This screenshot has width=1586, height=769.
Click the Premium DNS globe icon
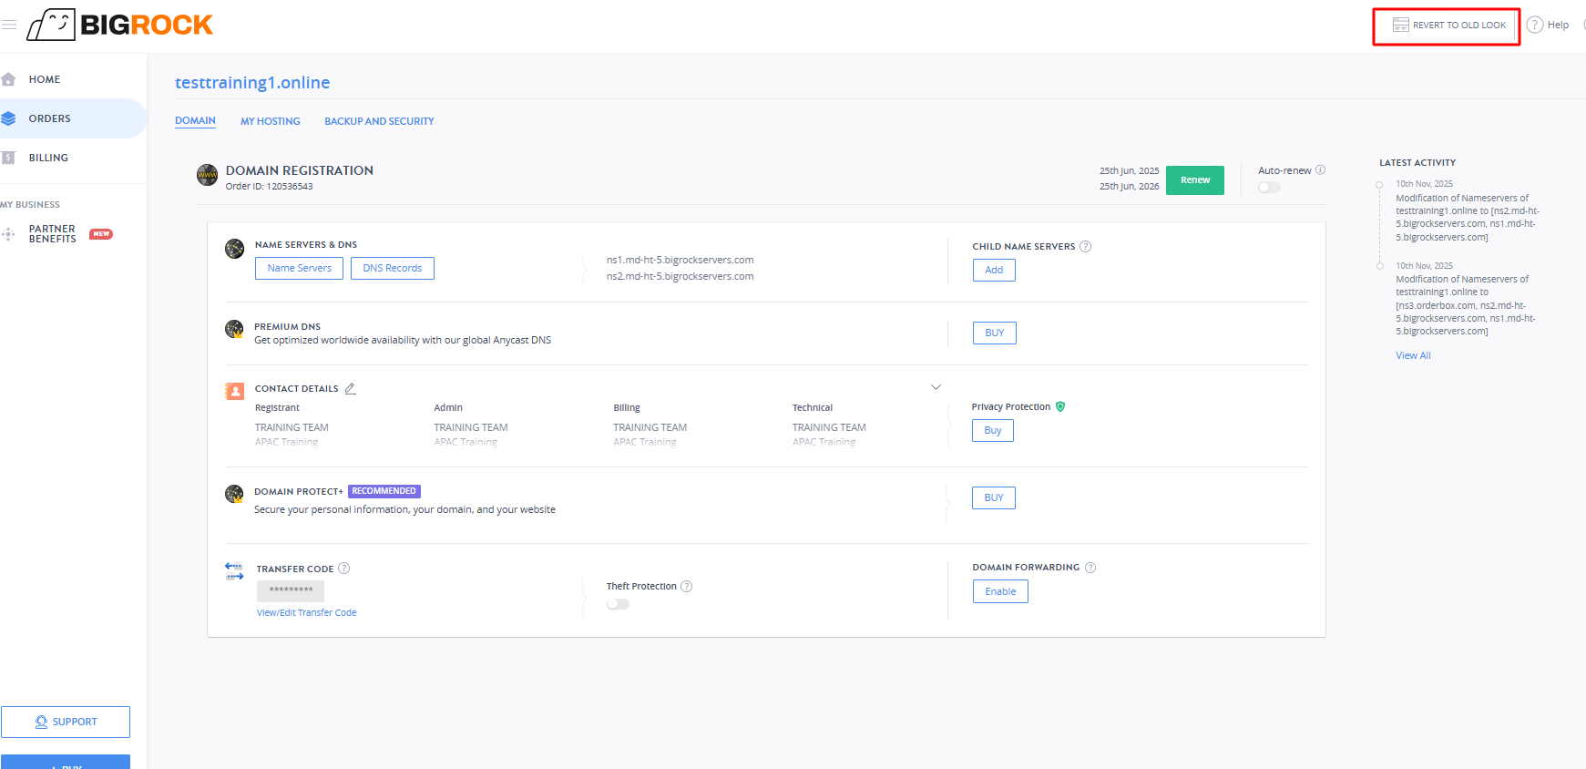pos(234,329)
